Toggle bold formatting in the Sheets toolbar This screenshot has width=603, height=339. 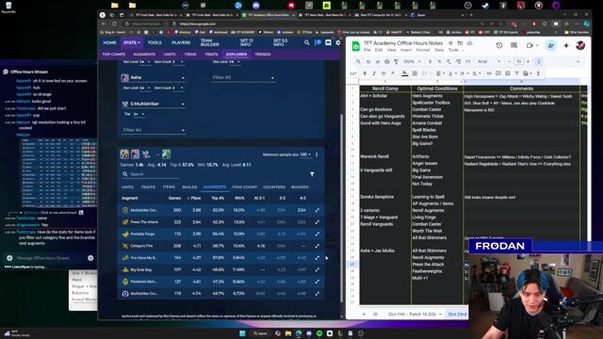pyautogui.click(x=365, y=73)
